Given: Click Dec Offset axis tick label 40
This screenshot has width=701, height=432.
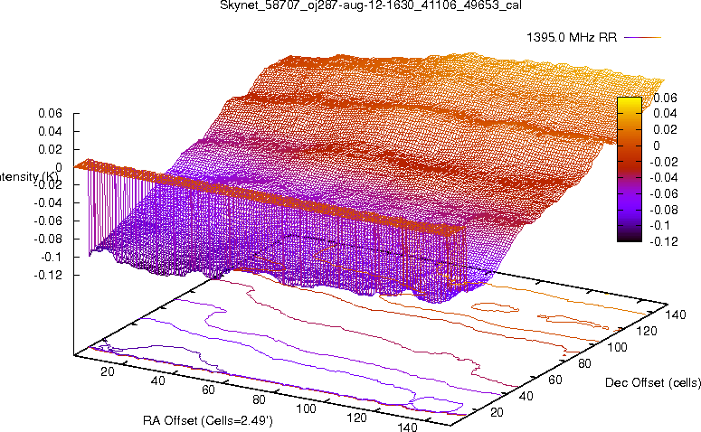Looking at the screenshot, I should (x=526, y=396).
